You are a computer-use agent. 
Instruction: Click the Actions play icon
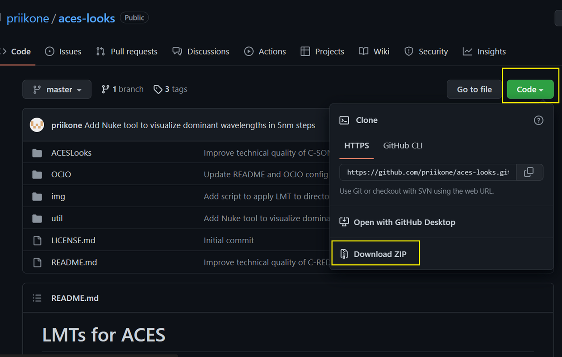click(249, 51)
